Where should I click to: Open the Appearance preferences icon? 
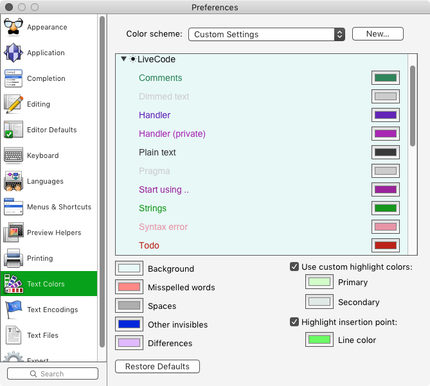[x=13, y=27]
